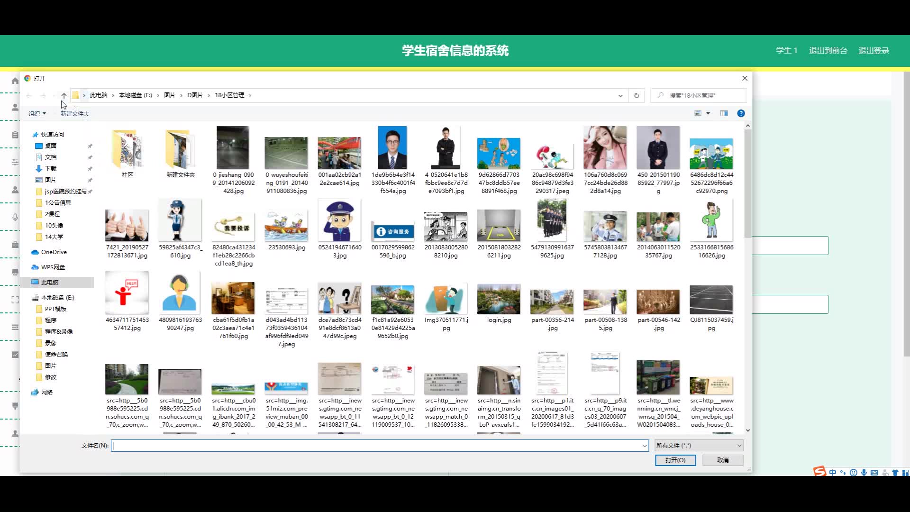Expand the file type filter dropdown

coord(739,446)
